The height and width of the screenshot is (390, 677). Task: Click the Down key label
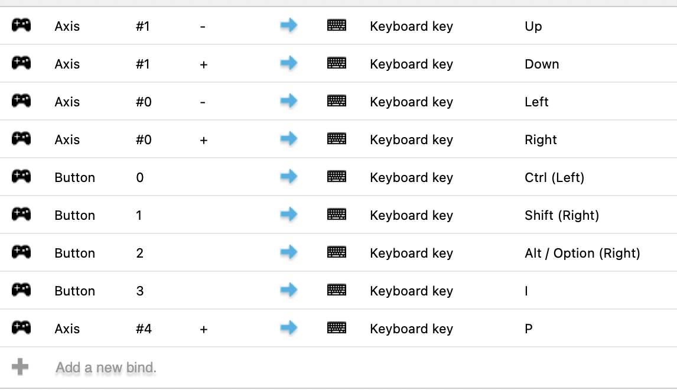pos(541,64)
